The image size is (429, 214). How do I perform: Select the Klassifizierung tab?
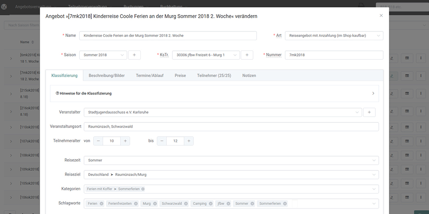coord(64,76)
